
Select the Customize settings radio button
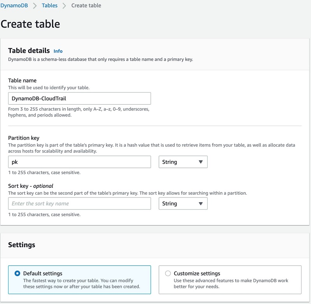click(168, 273)
